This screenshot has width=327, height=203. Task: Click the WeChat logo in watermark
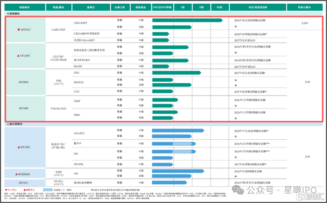238,190
